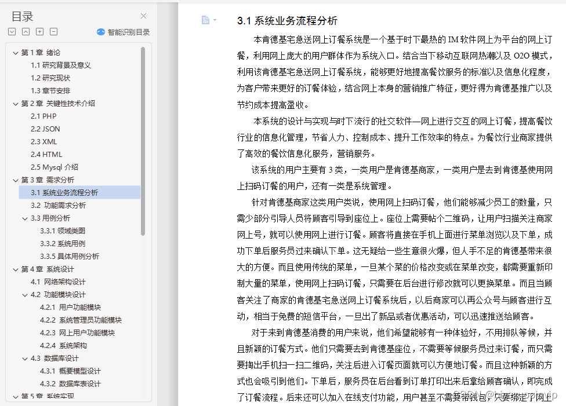Open 3.3.2 系统用例 entry
This screenshot has height=406, width=566.
tap(63, 243)
